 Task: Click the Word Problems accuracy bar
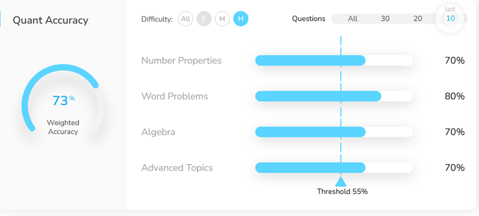[x=334, y=96]
